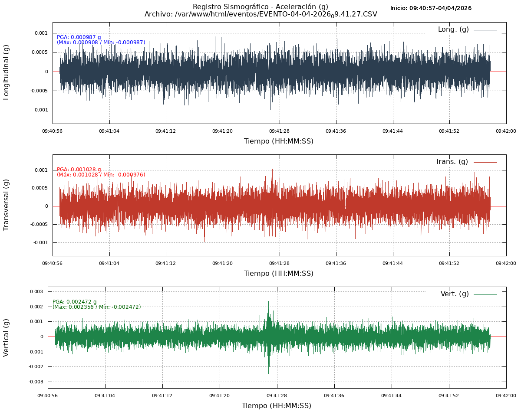Click the Registro Sismográfico chart title
Screen dimensions: 521x412
click(x=260, y=7)
